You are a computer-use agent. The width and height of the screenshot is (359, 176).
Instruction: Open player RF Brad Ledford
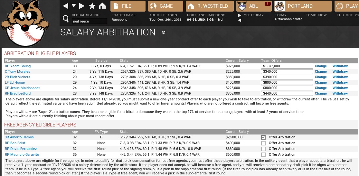point(18,93)
